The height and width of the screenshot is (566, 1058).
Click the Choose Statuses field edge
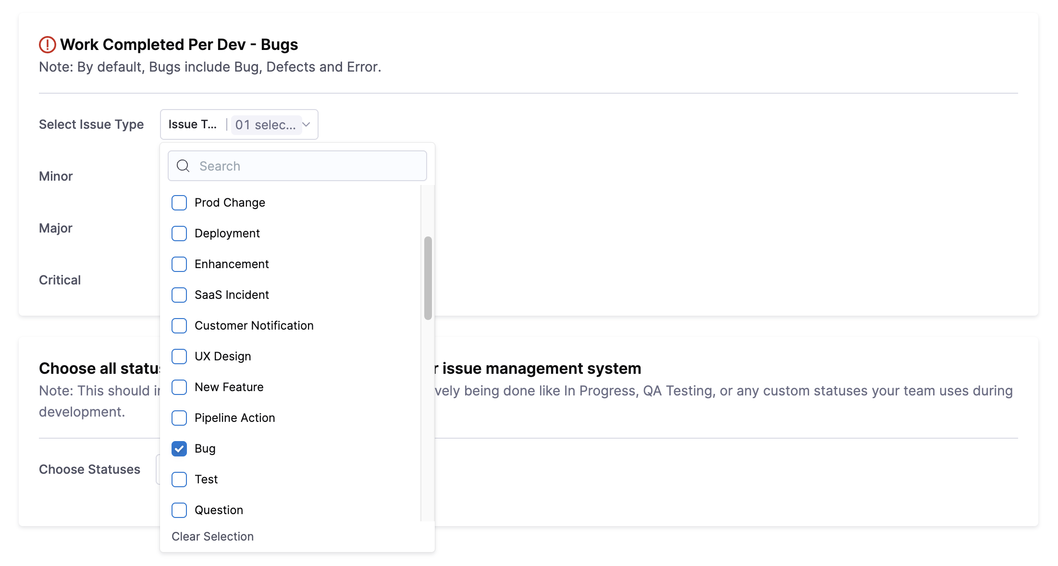[x=158, y=469]
